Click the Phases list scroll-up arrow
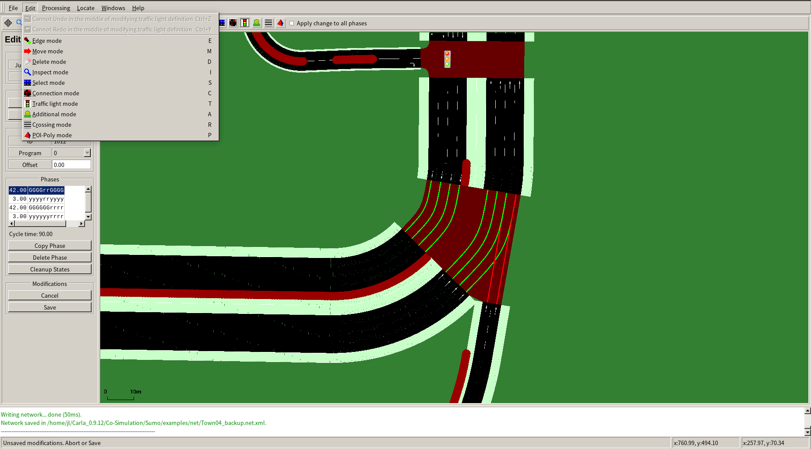Image resolution: width=811 pixels, height=449 pixels. [88, 189]
